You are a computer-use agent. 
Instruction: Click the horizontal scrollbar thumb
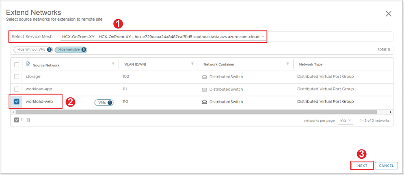197,112
